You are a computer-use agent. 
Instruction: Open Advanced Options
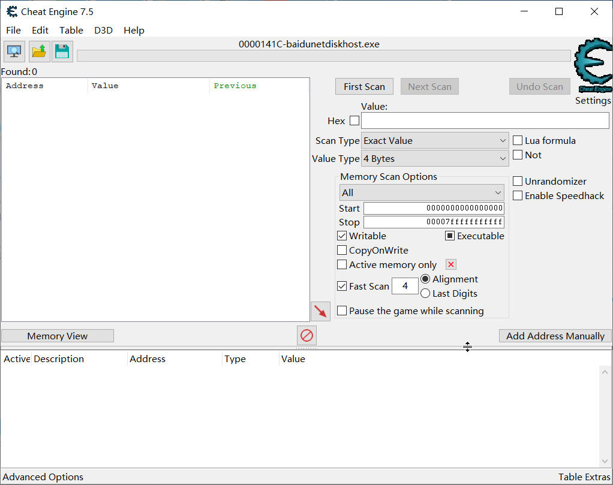click(43, 477)
